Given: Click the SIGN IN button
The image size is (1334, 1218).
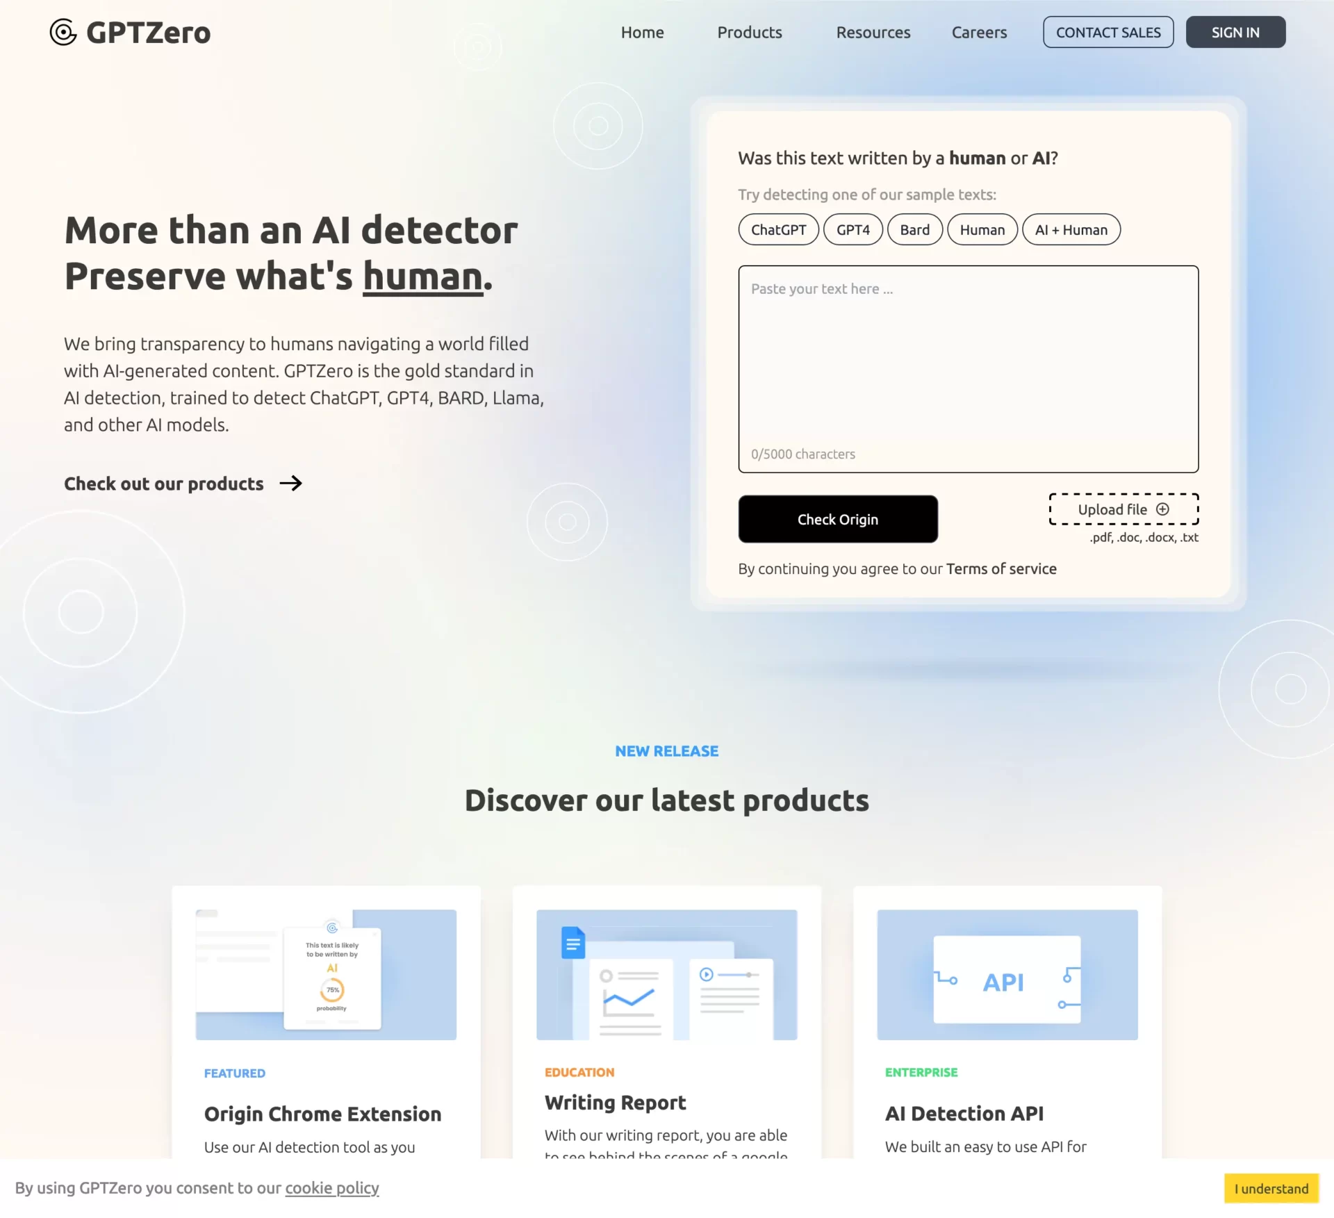Looking at the screenshot, I should [1235, 32].
